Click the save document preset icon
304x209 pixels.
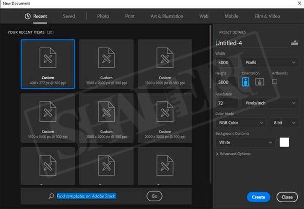294,43
